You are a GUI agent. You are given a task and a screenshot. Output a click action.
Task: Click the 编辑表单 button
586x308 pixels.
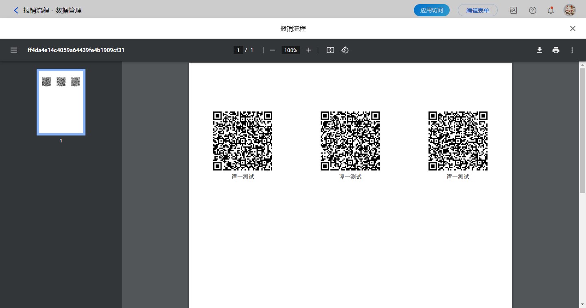pyautogui.click(x=477, y=11)
